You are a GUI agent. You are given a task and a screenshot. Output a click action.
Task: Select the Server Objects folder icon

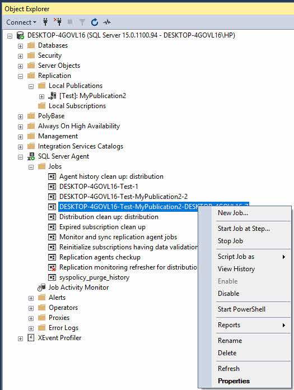pos(31,66)
